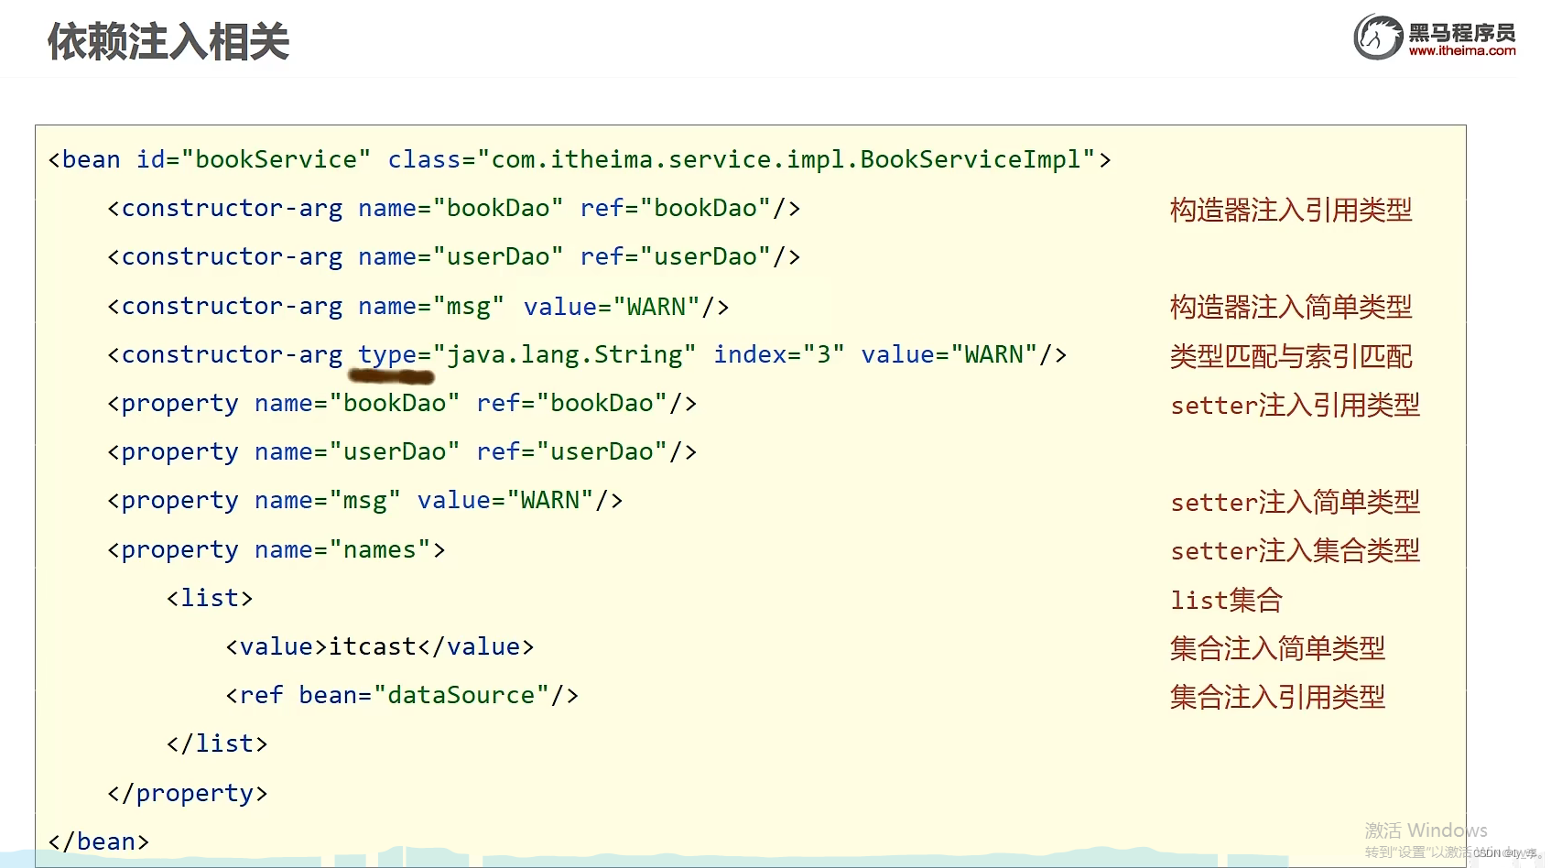Click the annotation 构造器注入引用类型

pyautogui.click(x=1291, y=211)
